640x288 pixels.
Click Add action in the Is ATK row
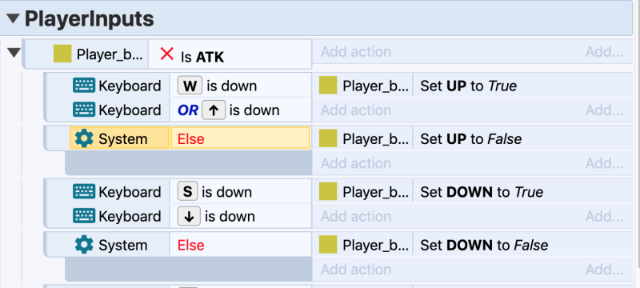tap(355, 52)
